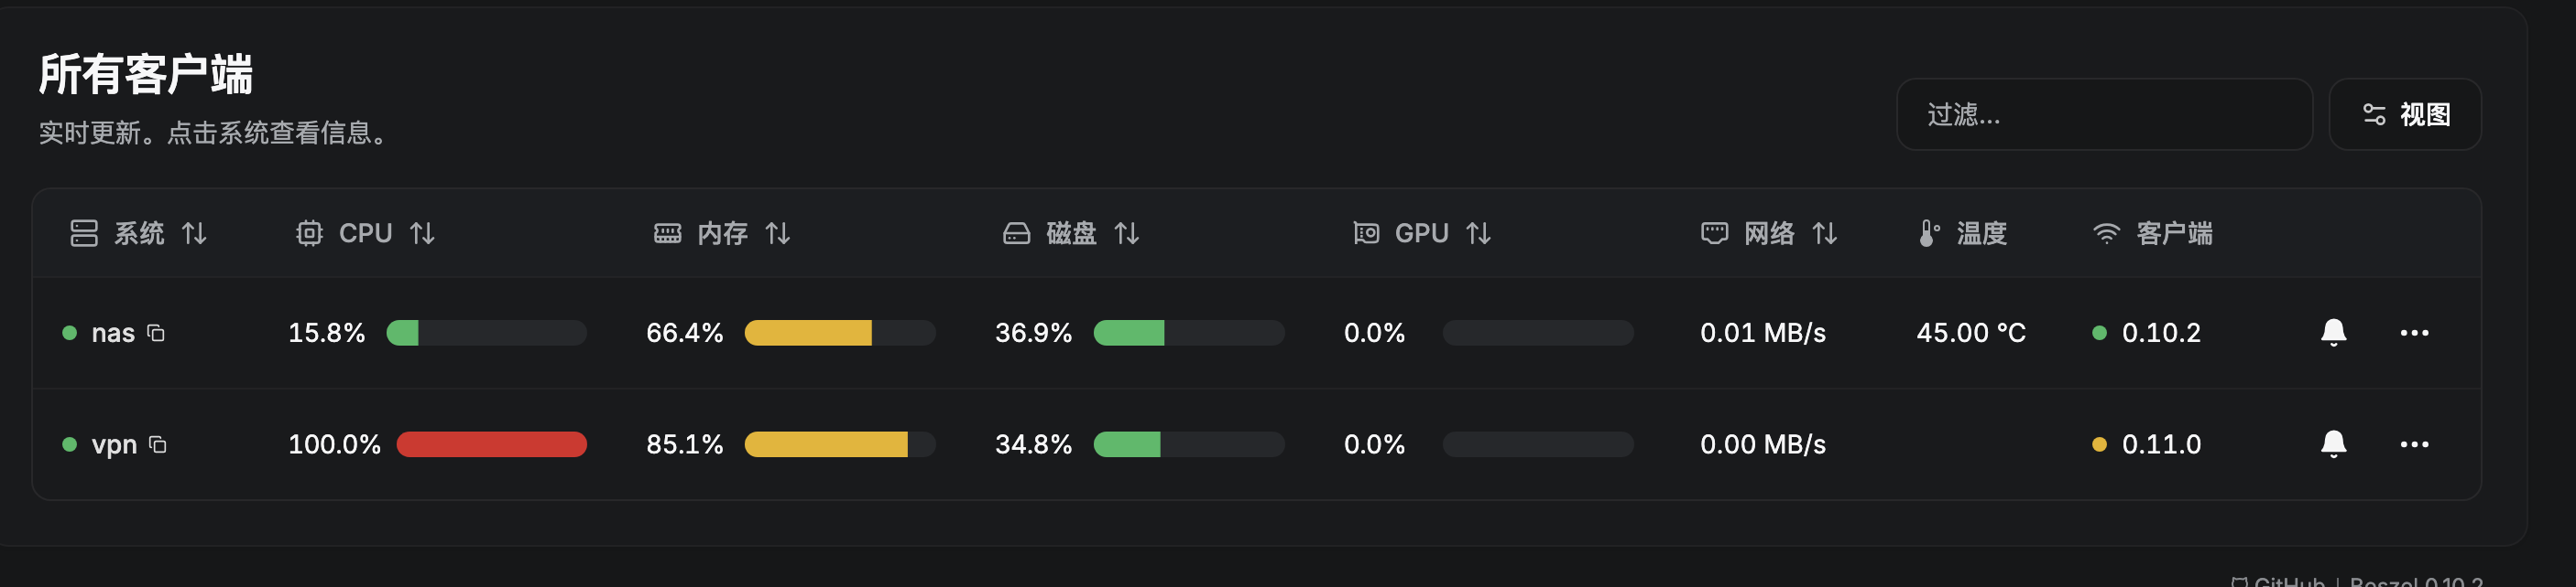This screenshot has height=587, width=2576.
Task: Click the 客户端 wifi icon
Action: coord(2106,233)
